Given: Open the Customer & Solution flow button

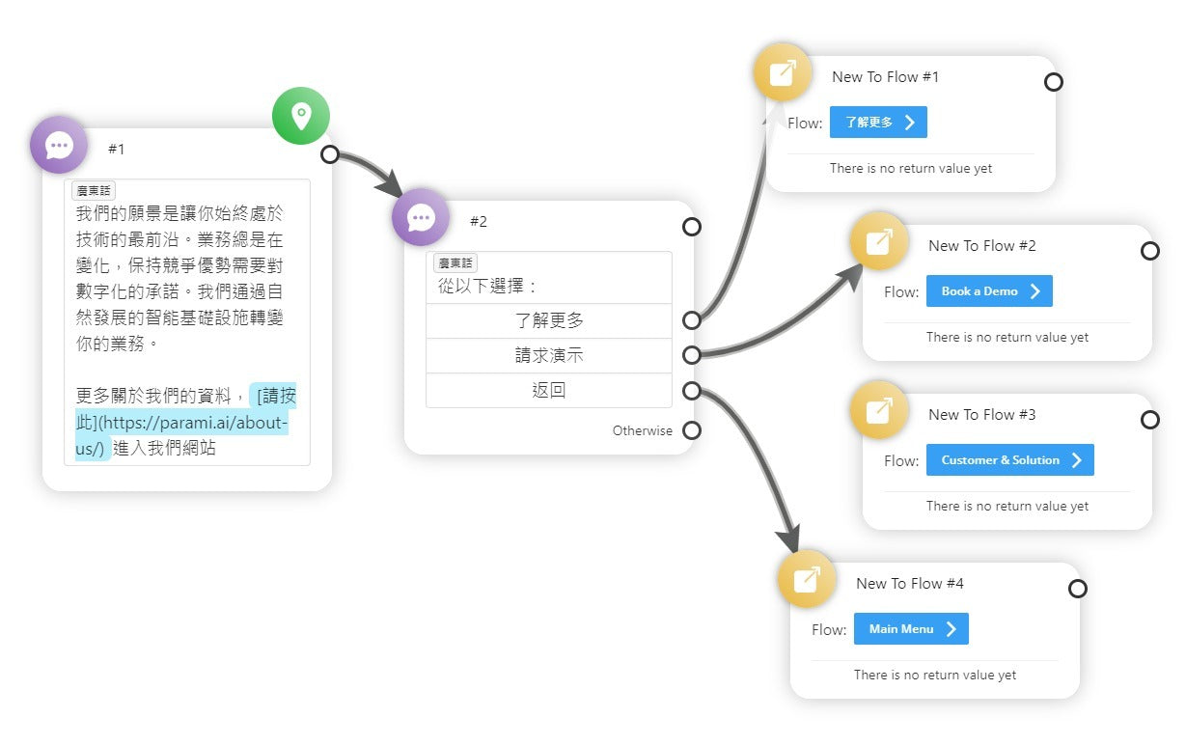Looking at the screenshot, I should (1009, 460).
